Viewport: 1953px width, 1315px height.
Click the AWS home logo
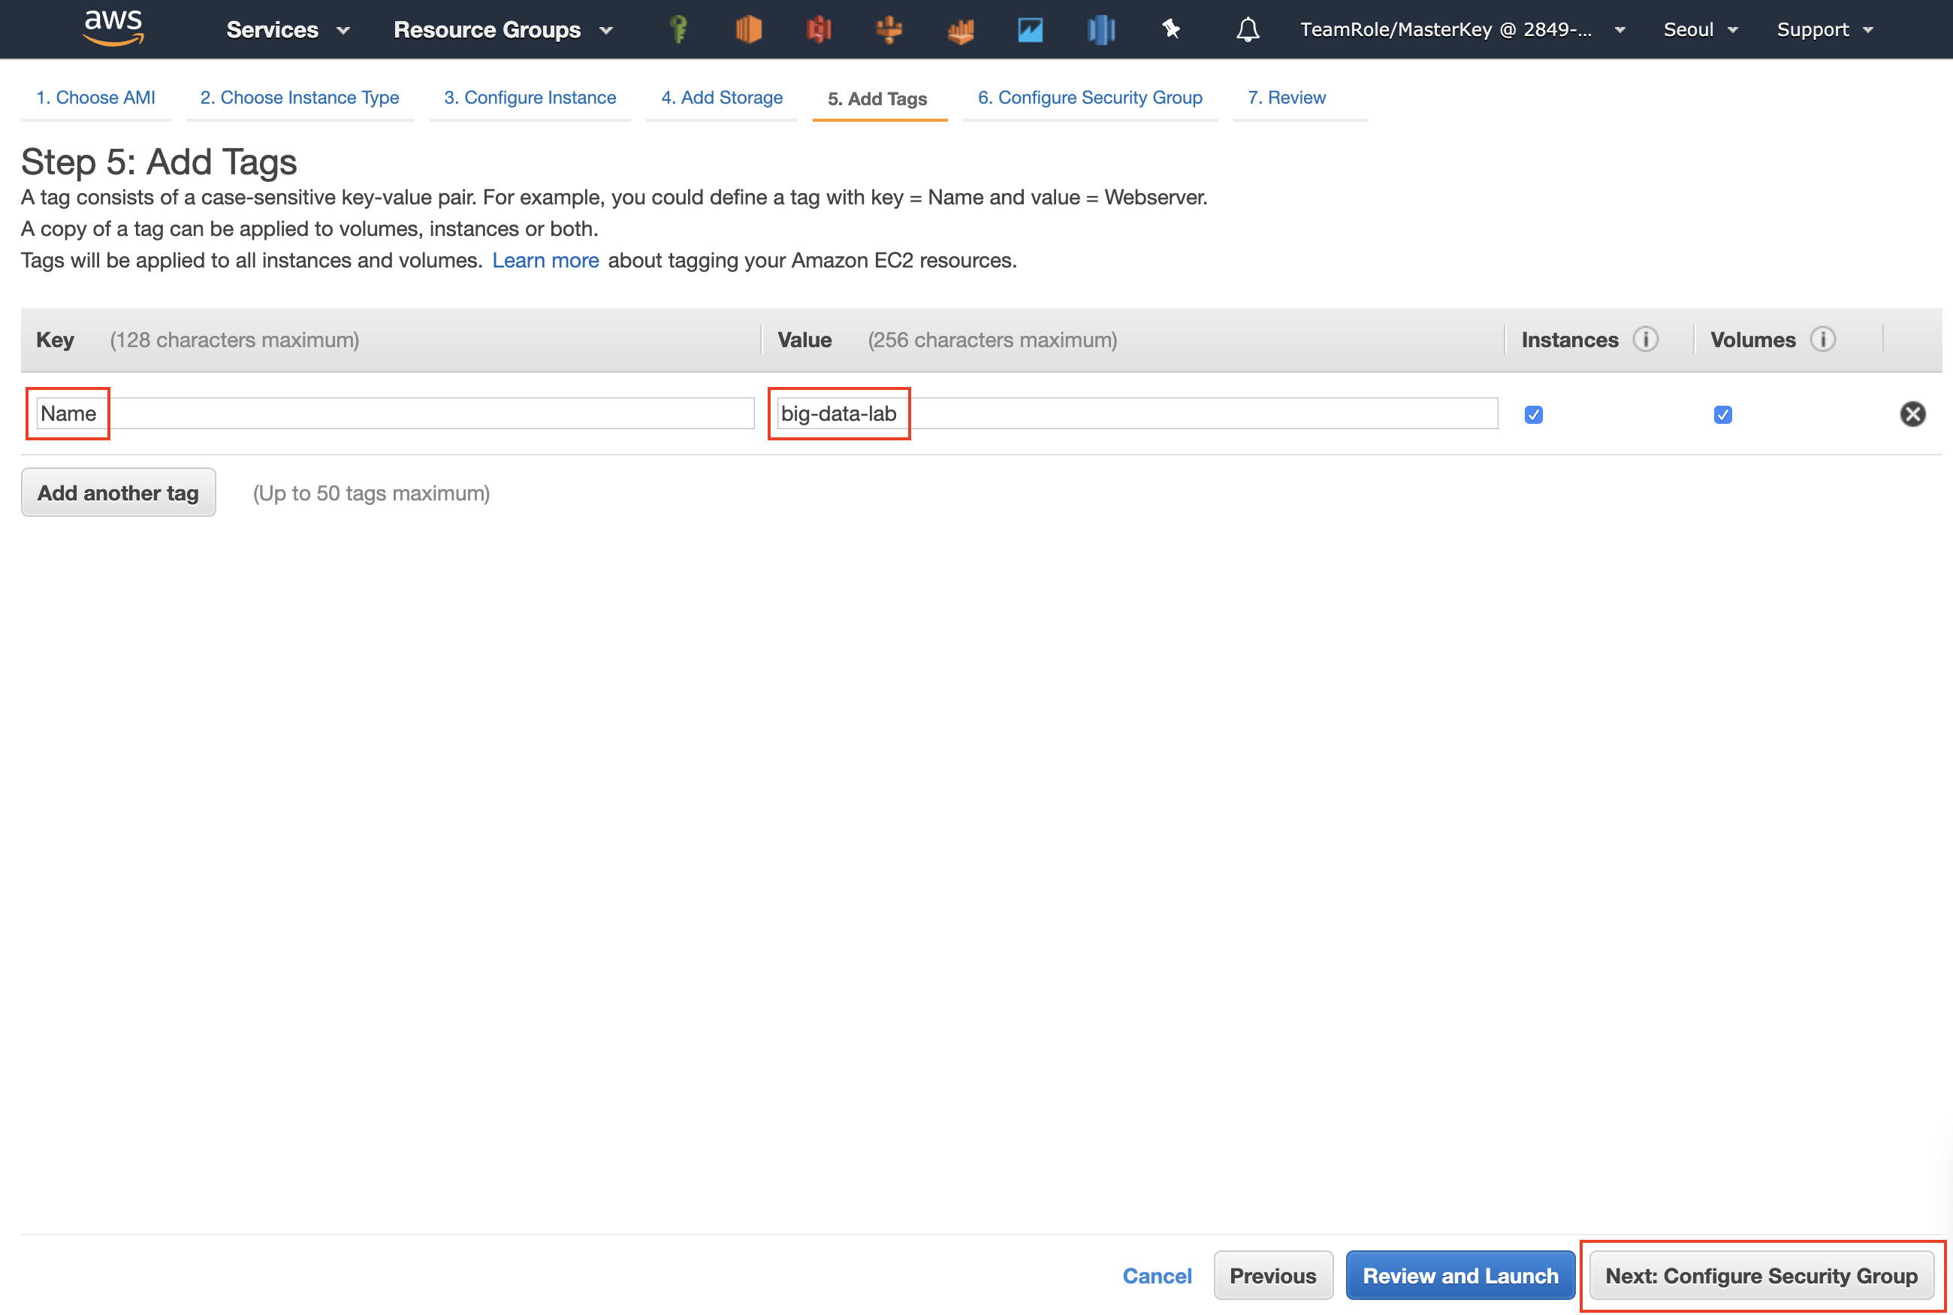point(113,28)
